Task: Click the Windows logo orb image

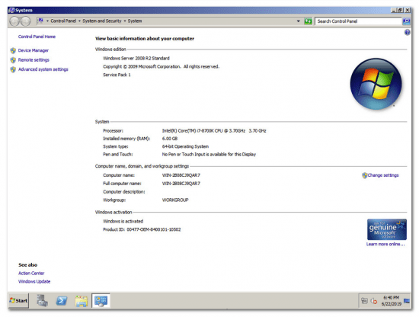Action: [376, 84]
